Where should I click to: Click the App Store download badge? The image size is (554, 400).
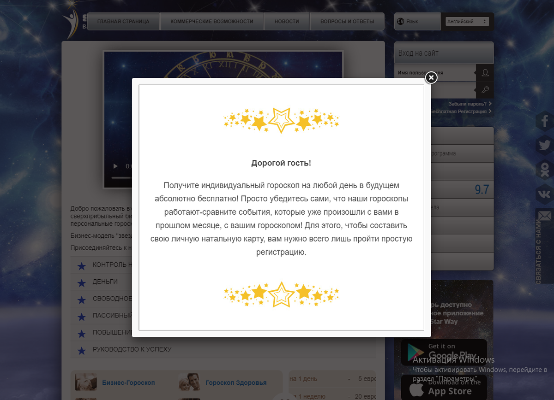[x=444, y=387]
